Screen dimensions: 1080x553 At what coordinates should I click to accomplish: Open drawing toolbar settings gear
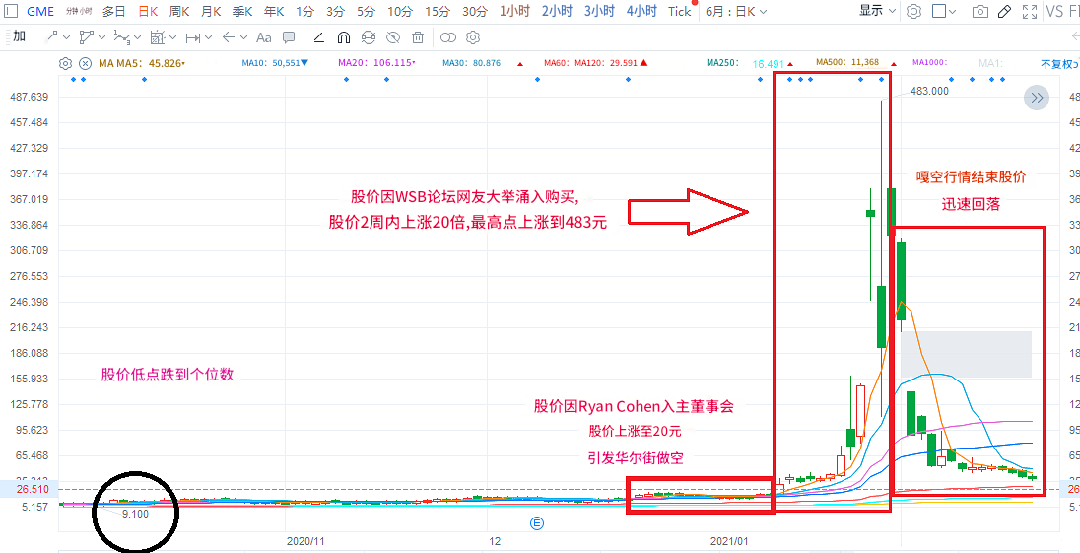point(473,37)
